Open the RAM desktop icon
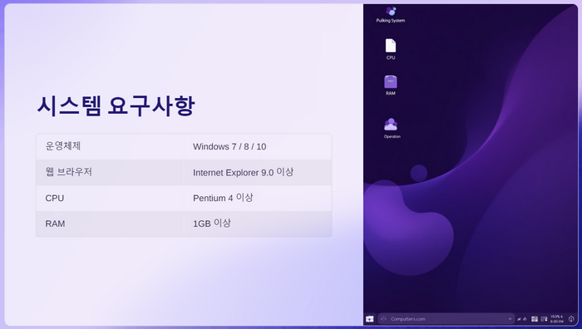This screenshot has width=582, height=329. (391, 85)
